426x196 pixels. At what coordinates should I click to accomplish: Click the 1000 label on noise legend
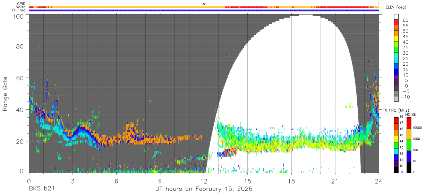click(417, 139)
